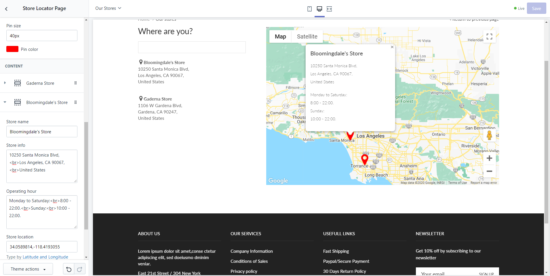Collapse the Bloomingdale's Store block
Image resolution: width=550 pixels, height=276 pixels.
pyautogui.click(x=5, y=102)
